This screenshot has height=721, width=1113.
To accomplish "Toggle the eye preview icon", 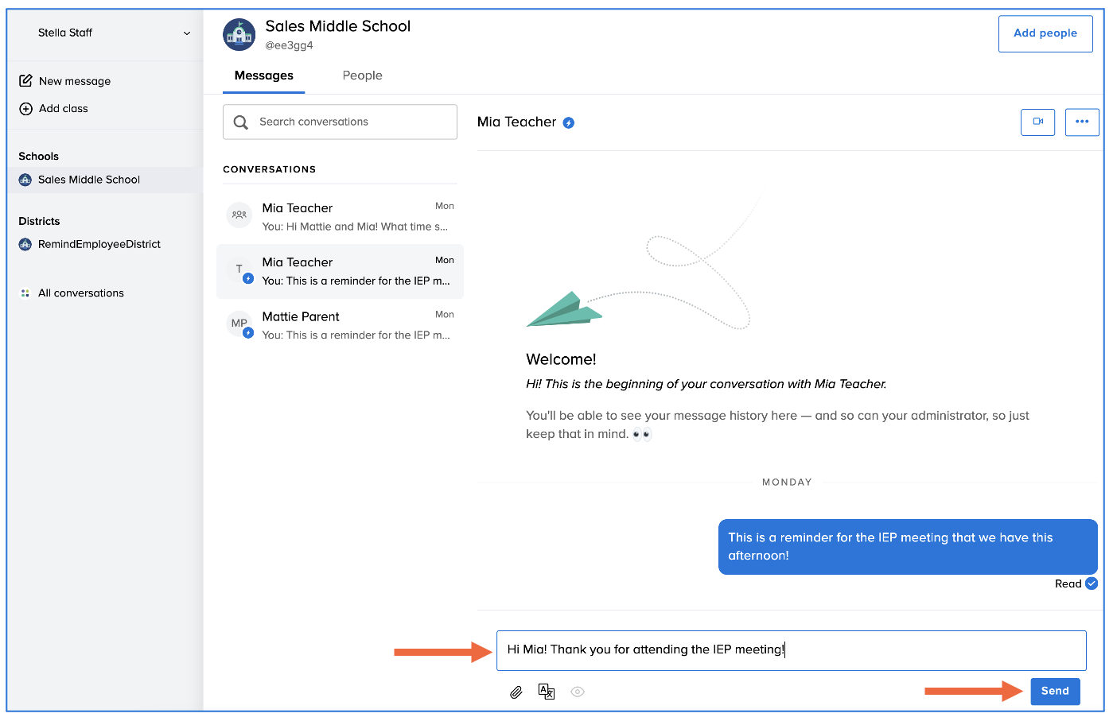I will click(x=578, y=692).
